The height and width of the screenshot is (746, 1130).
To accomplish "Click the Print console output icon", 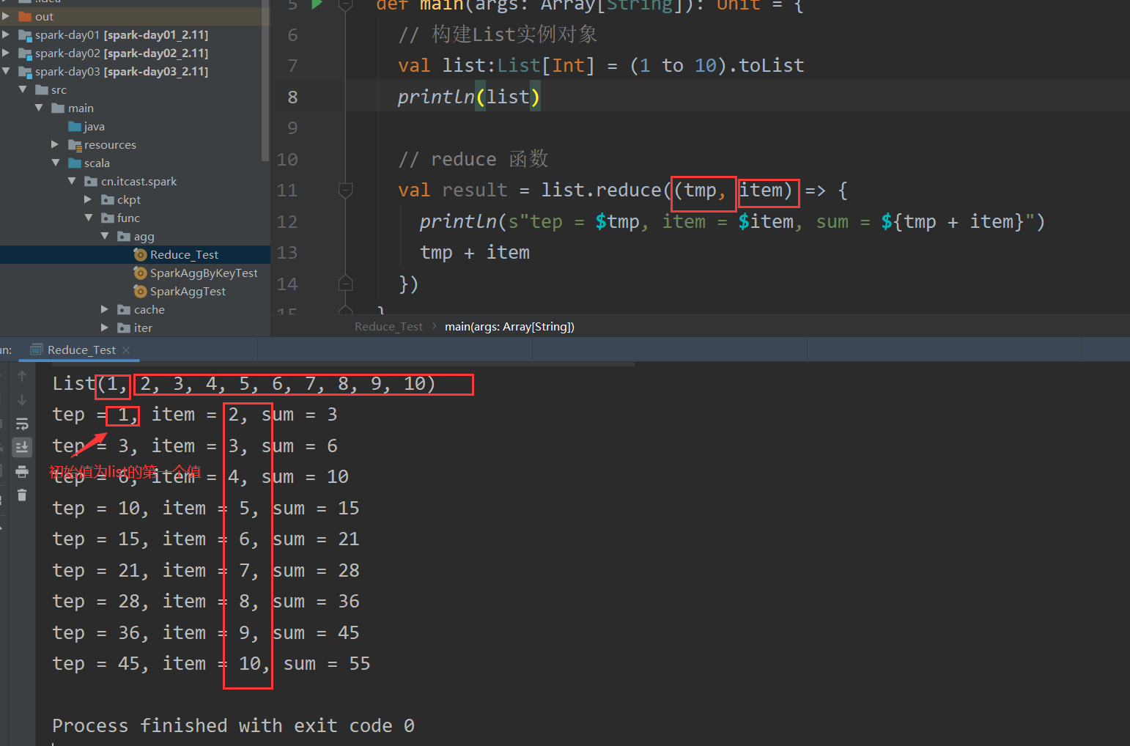I will [x=22, y=471].
